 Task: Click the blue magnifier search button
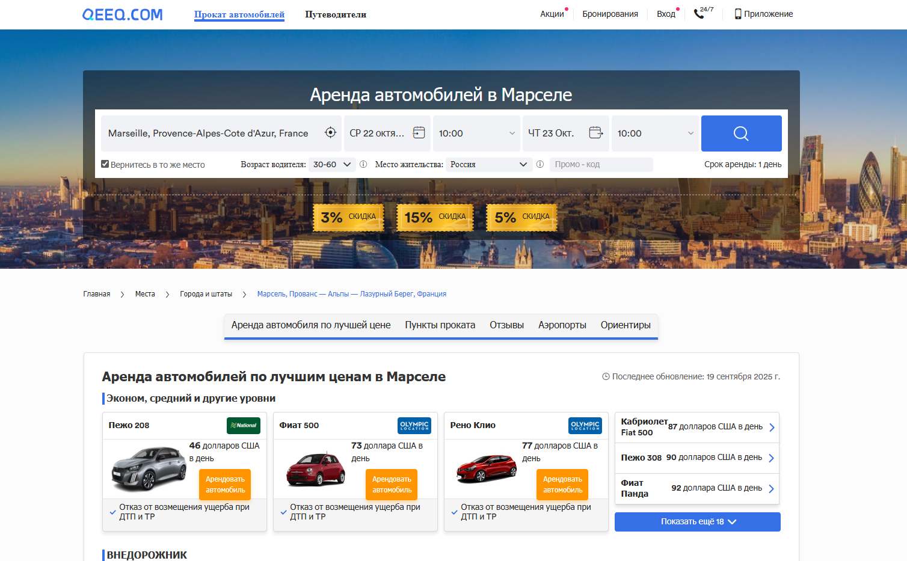click(741, 133)
